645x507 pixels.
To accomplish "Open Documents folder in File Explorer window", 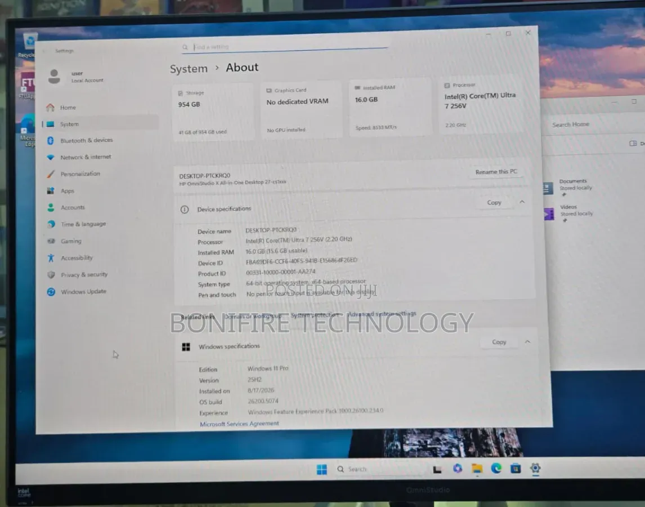I will [568, 187].
